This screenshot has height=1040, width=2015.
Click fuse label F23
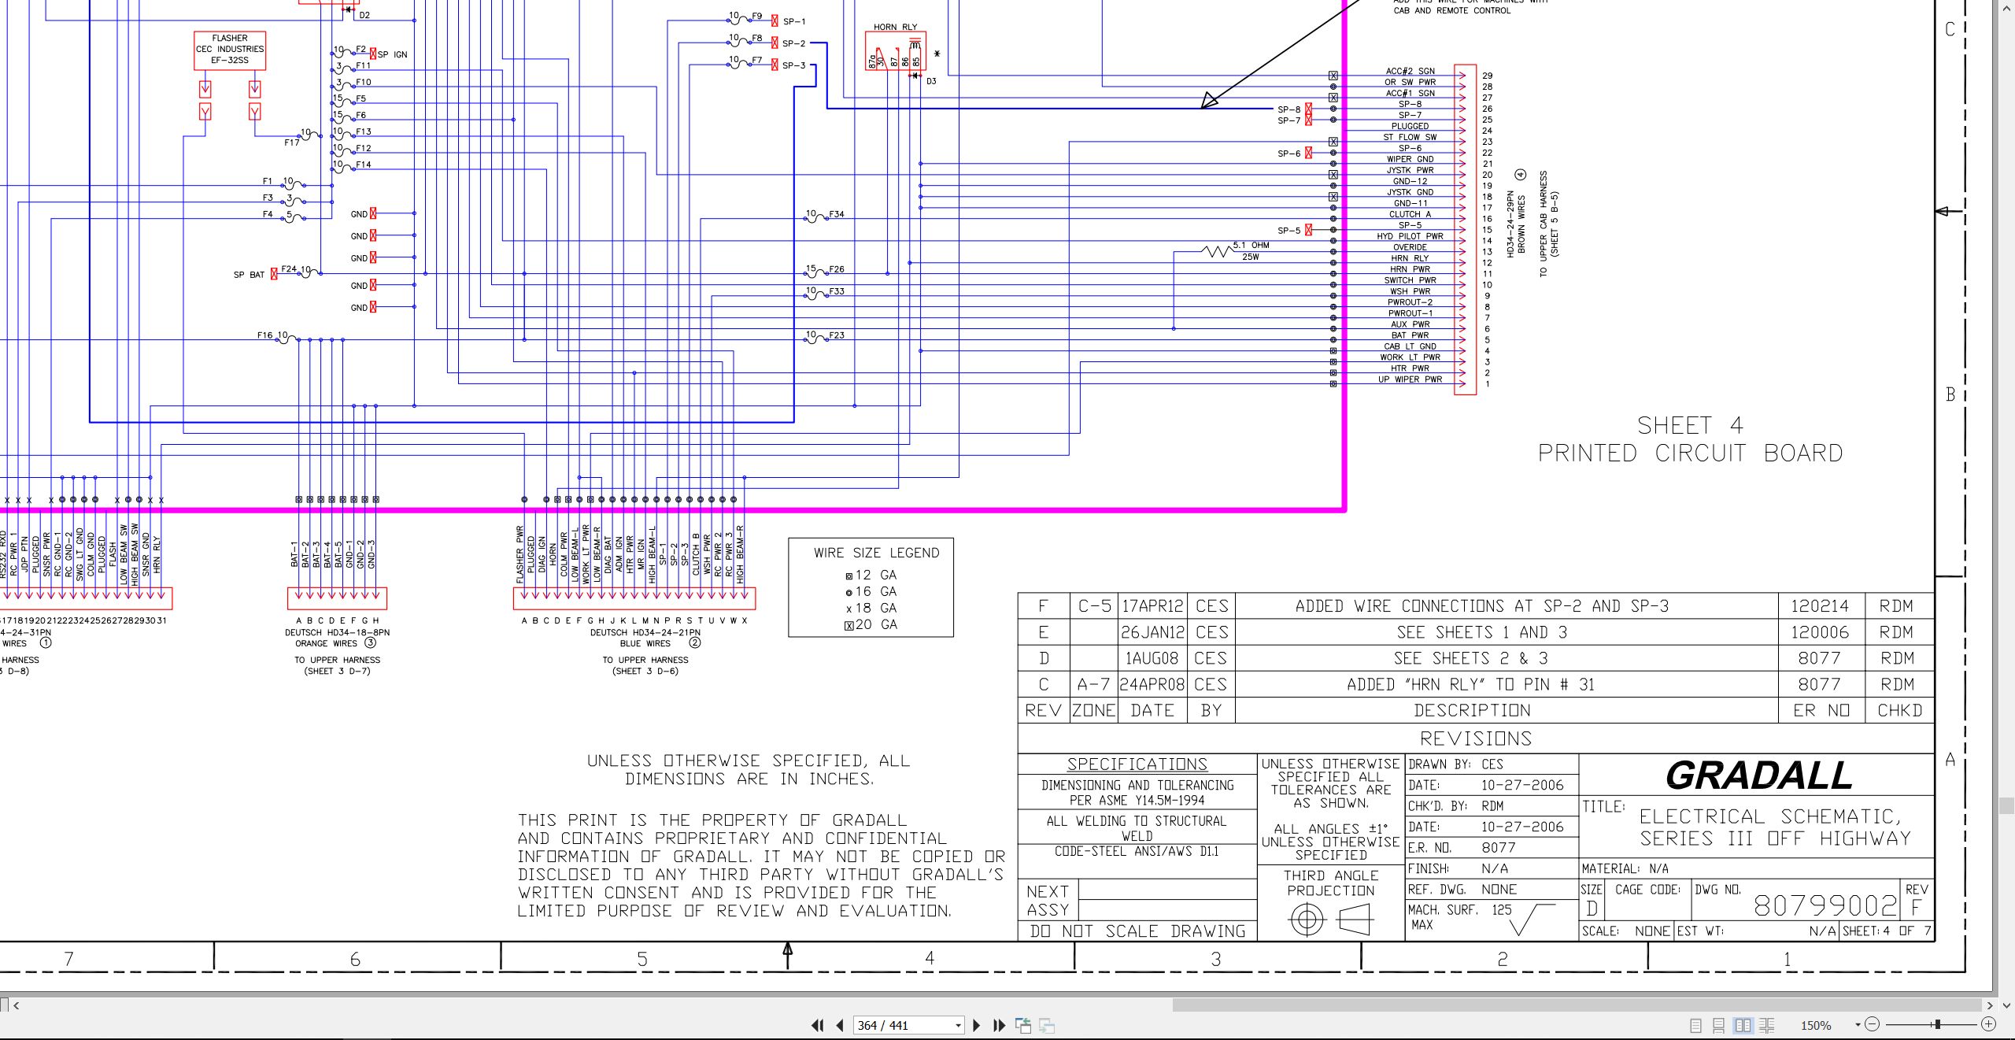(836, 335)
